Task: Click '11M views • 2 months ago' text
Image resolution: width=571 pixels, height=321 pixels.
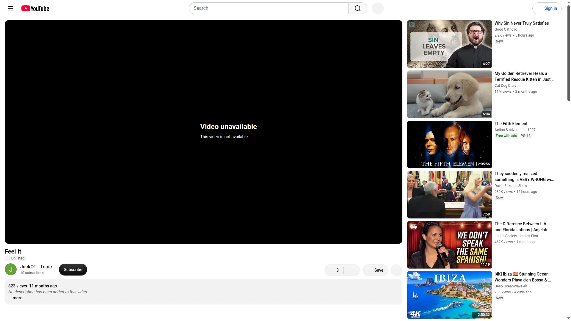Action: (516, 92)
